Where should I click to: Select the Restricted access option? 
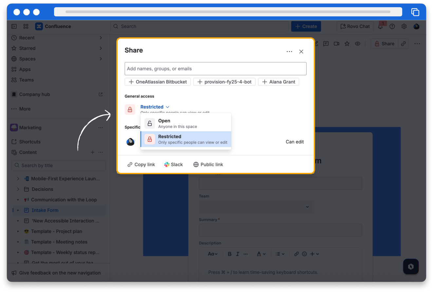click(186, 139)
